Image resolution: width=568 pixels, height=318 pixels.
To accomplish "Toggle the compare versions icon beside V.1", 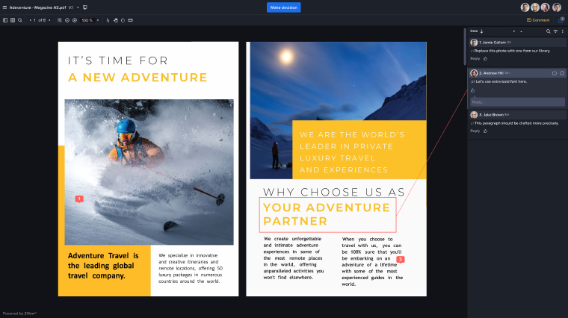I will (85, 7).
